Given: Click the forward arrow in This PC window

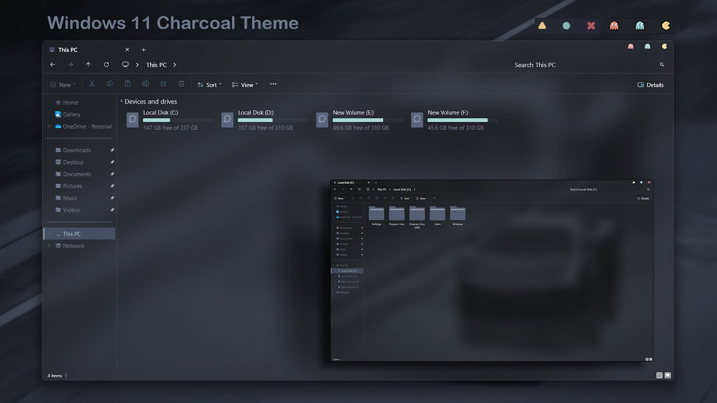Looking at the screenshot, I should (x=71, y=64).
